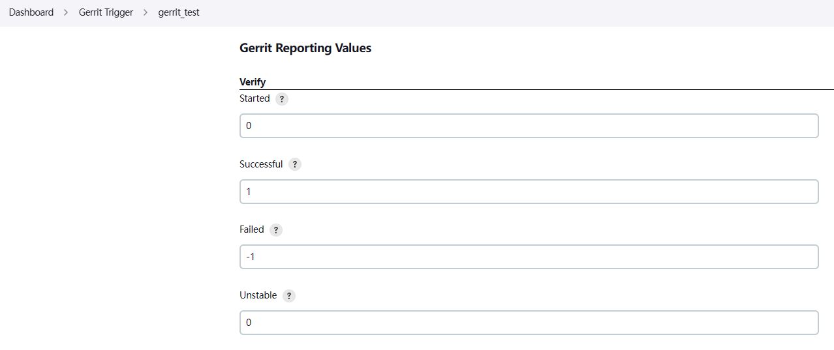Open the Unstable field help icon
This screenshot has height=350, width=834.
pos(288,296)
